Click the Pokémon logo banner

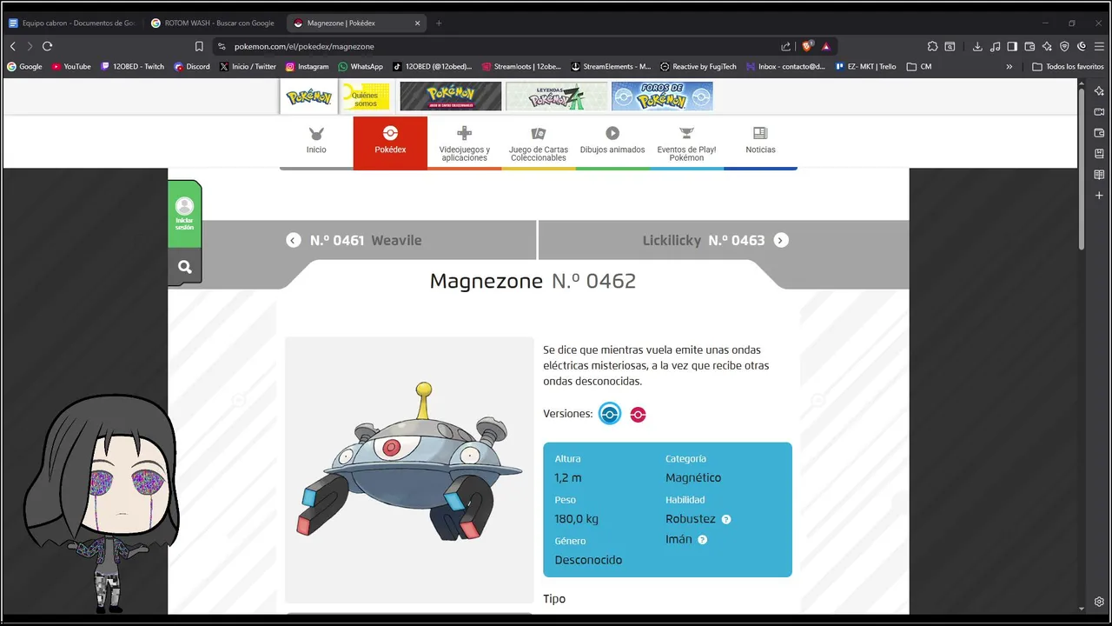[309, 97]
